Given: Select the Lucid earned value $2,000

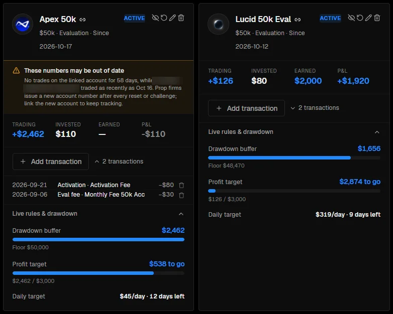Looking at the screenshot, I should coord(308,81).
